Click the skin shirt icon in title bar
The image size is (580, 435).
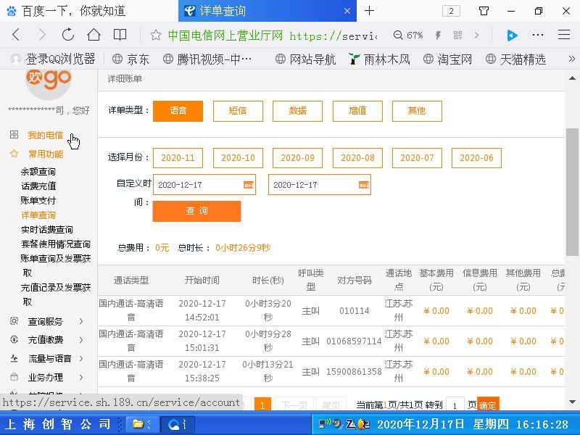pos(484,11)
